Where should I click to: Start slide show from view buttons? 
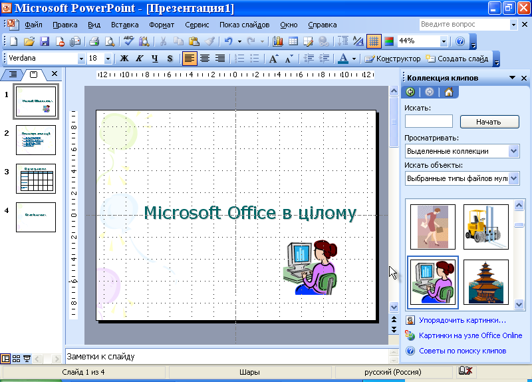[27, 359]
